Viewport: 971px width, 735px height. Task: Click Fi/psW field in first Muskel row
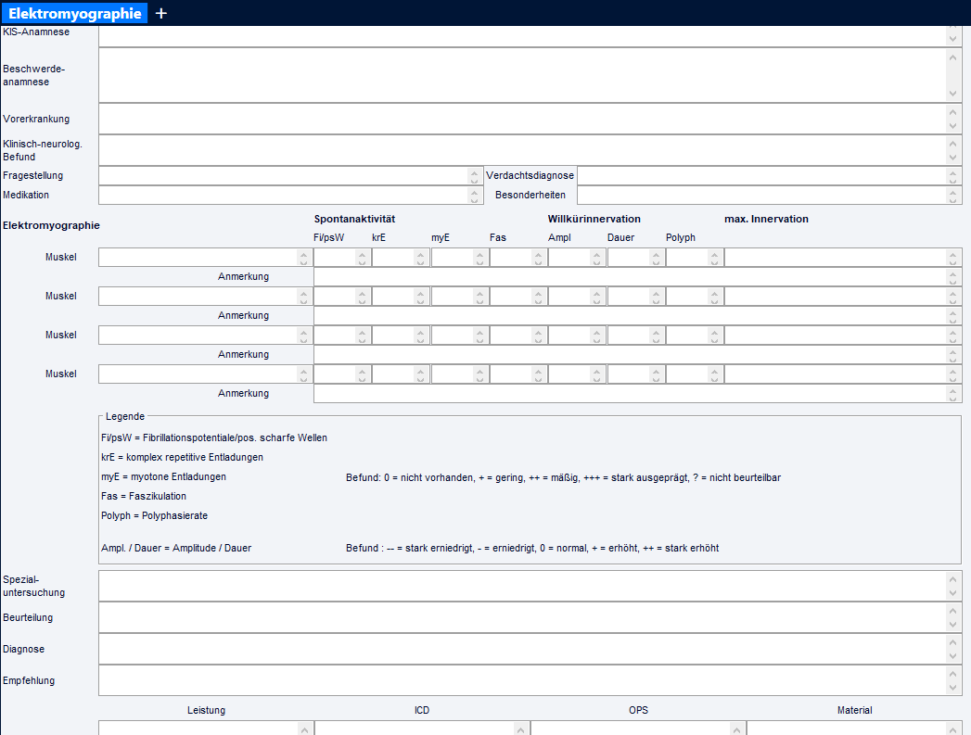pos(342,258)
